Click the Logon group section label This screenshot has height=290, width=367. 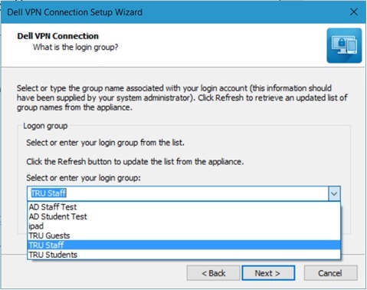(x=45, y=126)
